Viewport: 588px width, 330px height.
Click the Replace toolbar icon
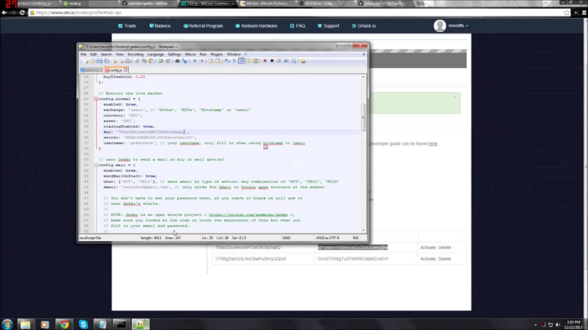185,61
